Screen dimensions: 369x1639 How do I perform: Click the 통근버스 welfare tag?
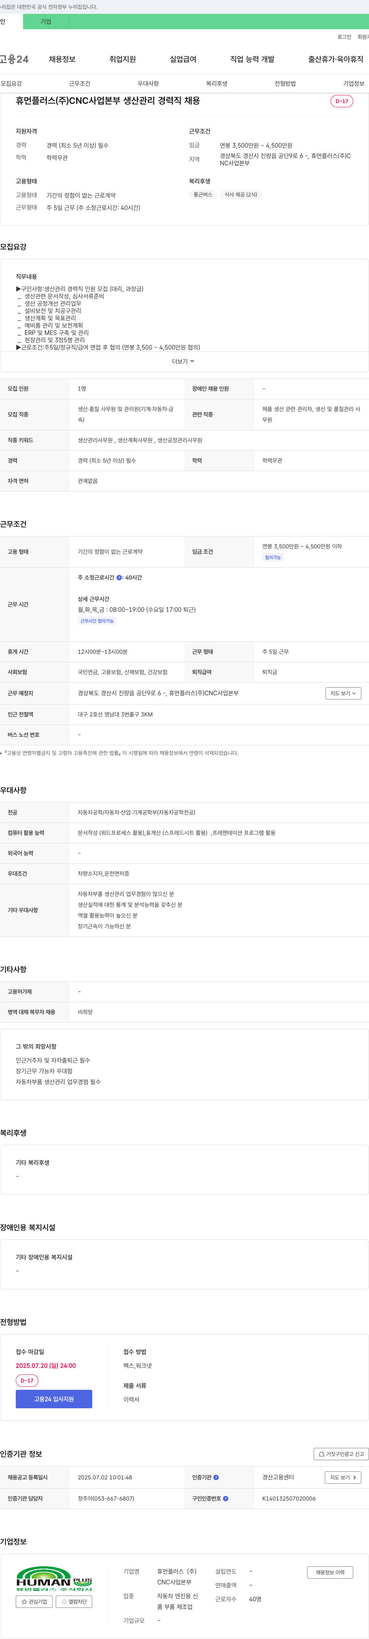tap(203, 195)
